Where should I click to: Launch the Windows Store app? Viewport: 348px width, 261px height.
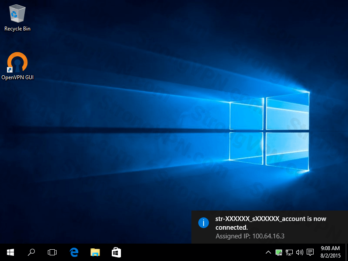pyautogui.click(x=116, y=252)
